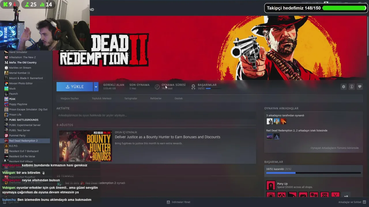This screenshot has height=207, width=369.
Task: Open the dropdown arrow beside YÜKLE
Action: click(x=96, y=87)
